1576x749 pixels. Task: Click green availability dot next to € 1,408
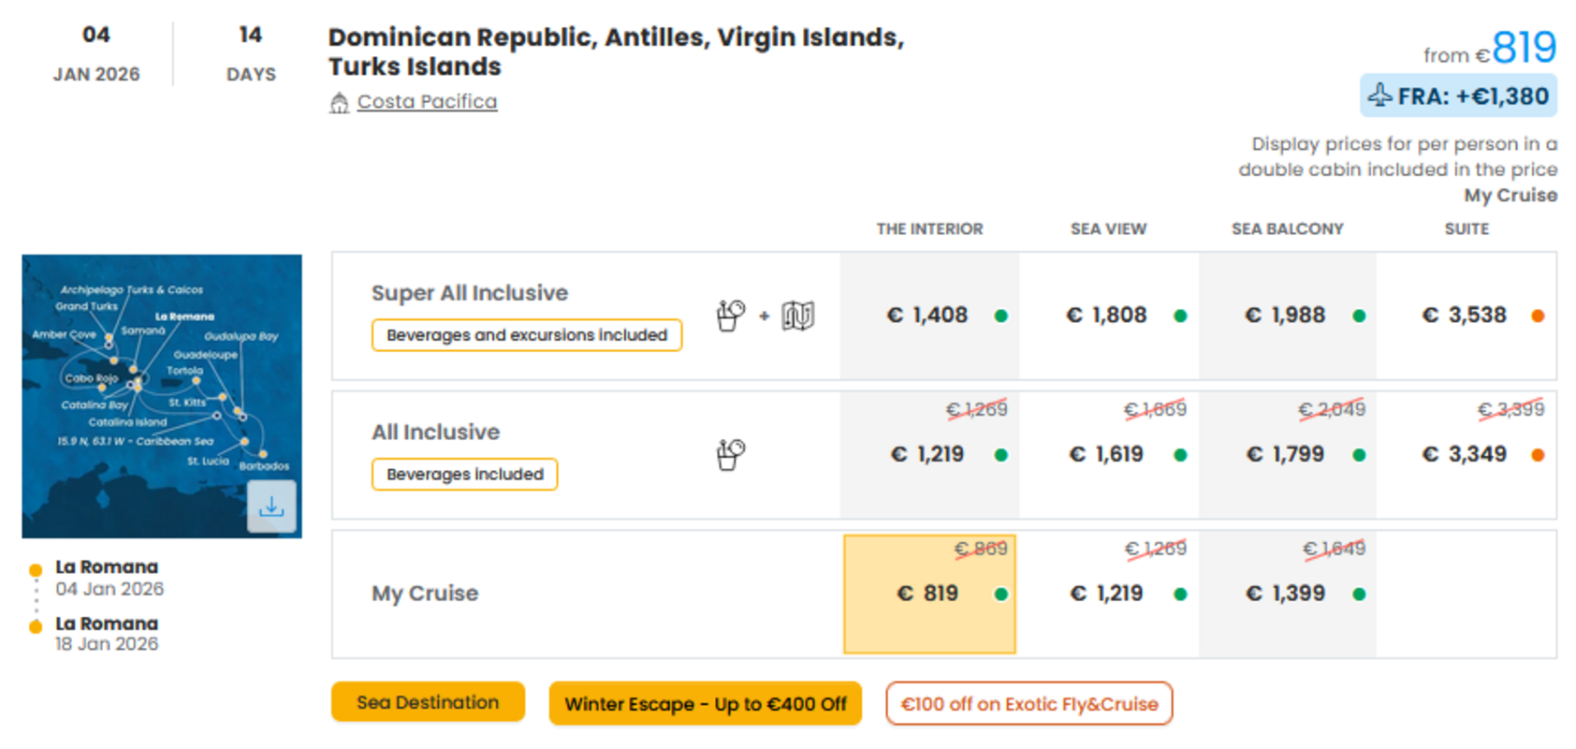point(1001,316)
